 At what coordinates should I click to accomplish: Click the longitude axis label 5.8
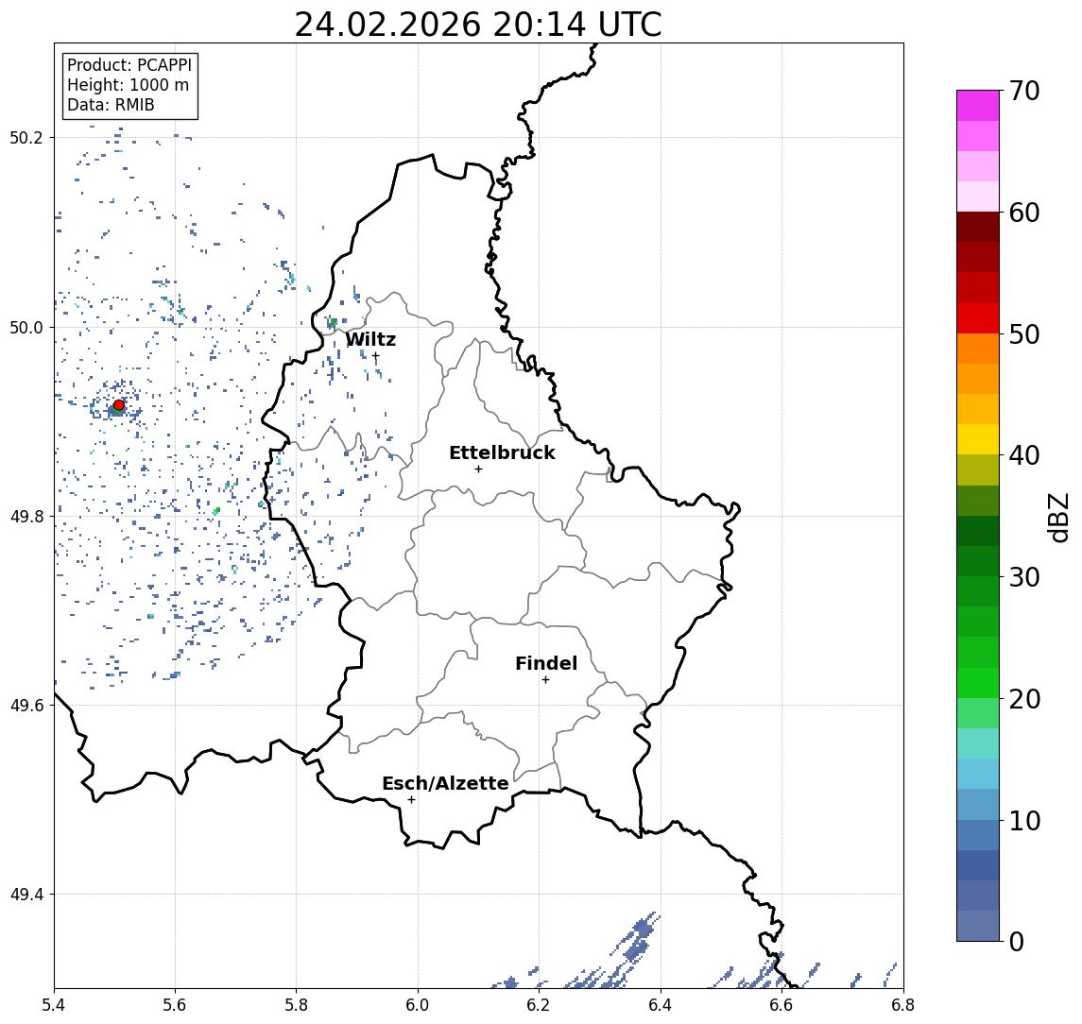[296, 1005]
